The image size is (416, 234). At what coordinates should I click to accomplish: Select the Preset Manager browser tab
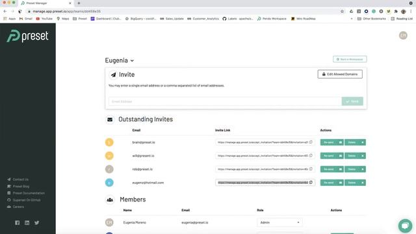(46, 3)
